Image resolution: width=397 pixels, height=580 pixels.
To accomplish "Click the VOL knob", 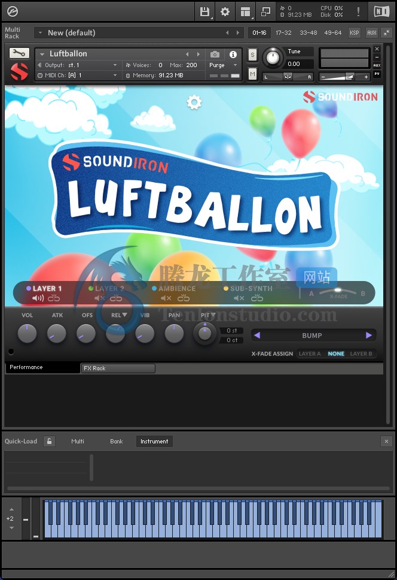I will pos(28,333).
